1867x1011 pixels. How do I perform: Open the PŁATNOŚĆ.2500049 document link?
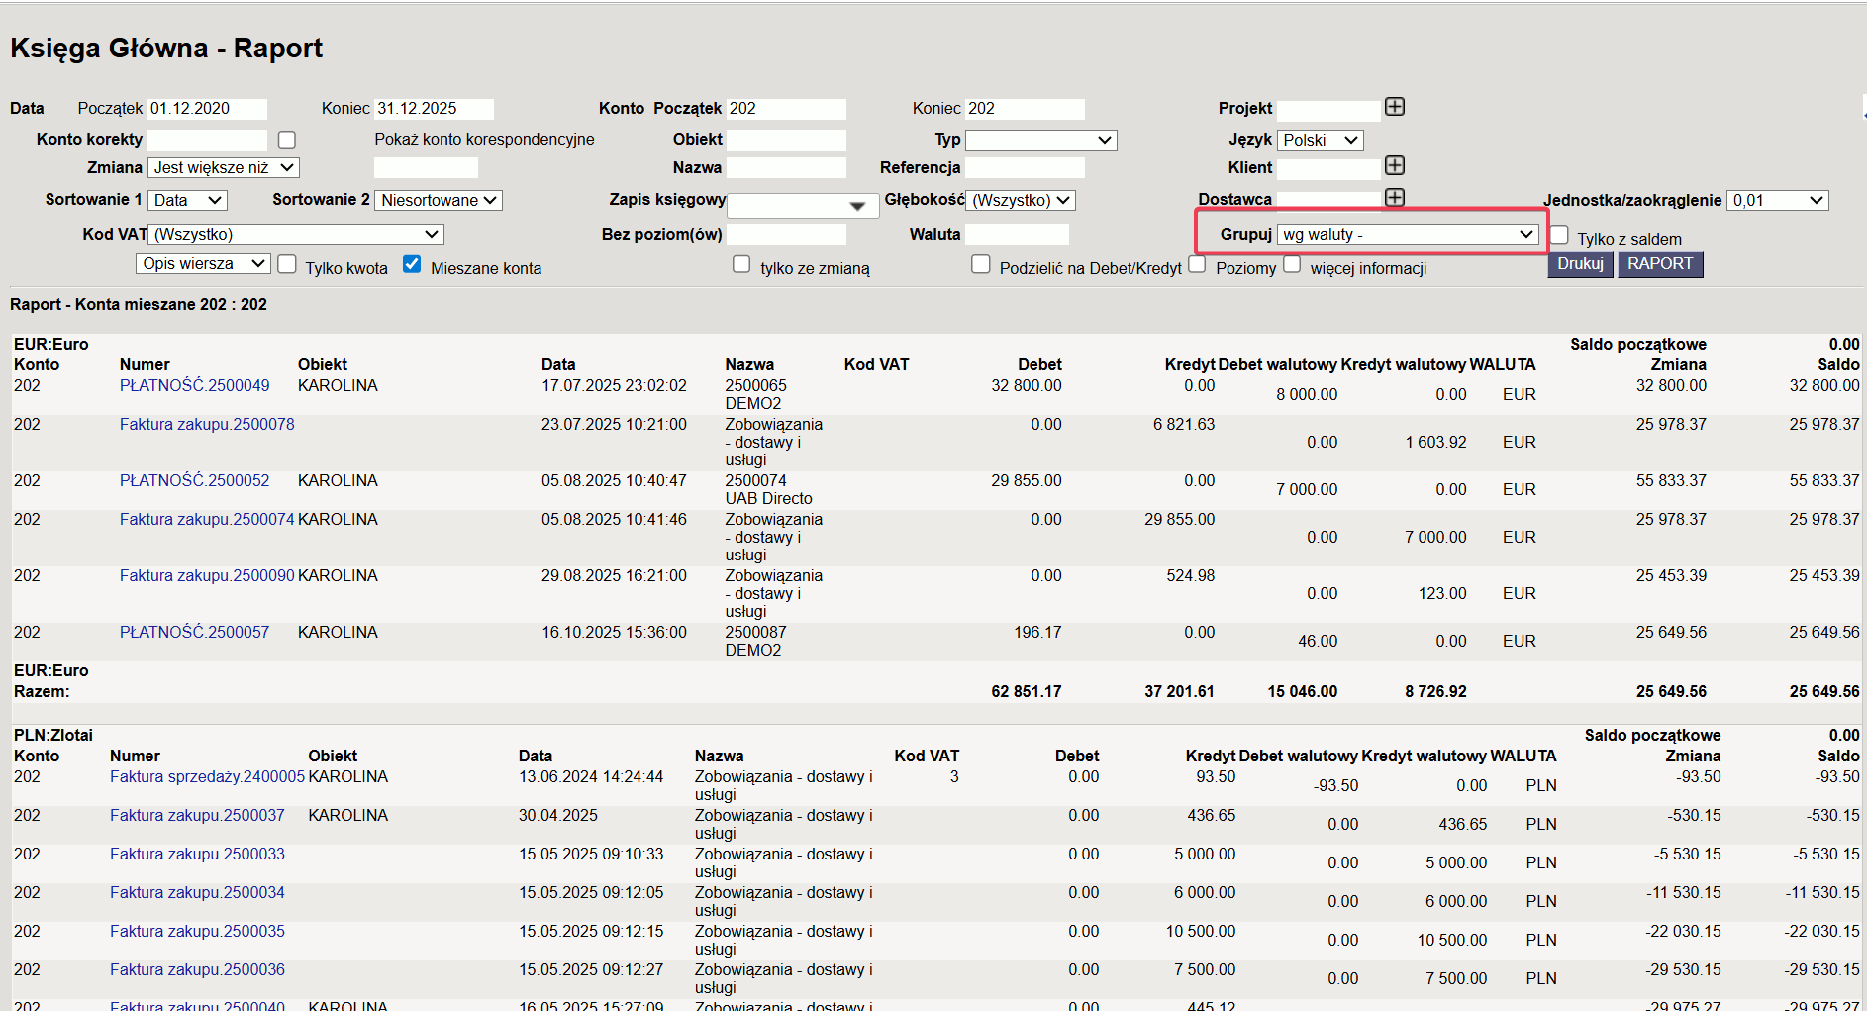(194, 385)
